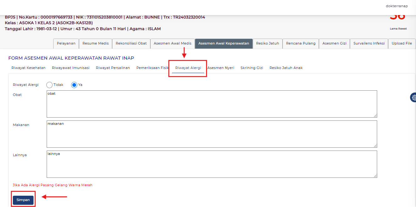This screenshot has width=416, height=207.
Task: Go to Rekonsiliasi Obat tab
Action: pos(131,44)
